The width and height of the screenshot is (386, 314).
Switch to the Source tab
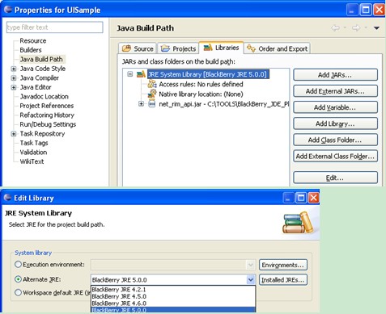(138, 48)
